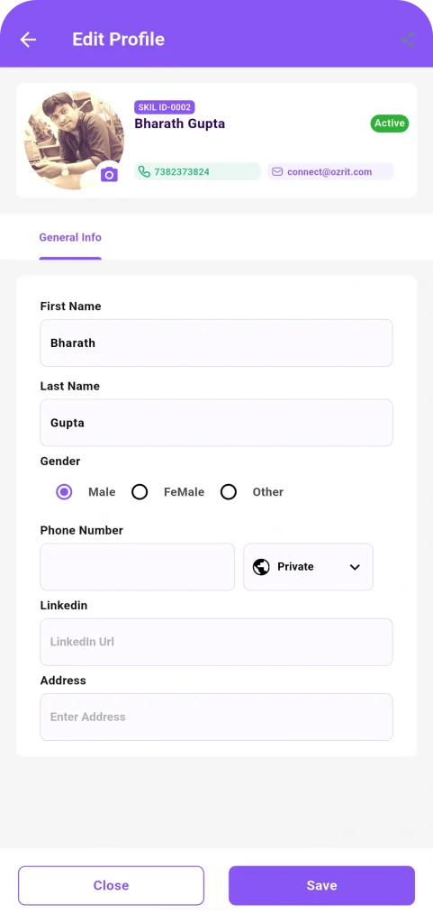Viewport: 433px width, 923px height.
Task: Focus the Last Name field
Action: click(x=216, y=423)
